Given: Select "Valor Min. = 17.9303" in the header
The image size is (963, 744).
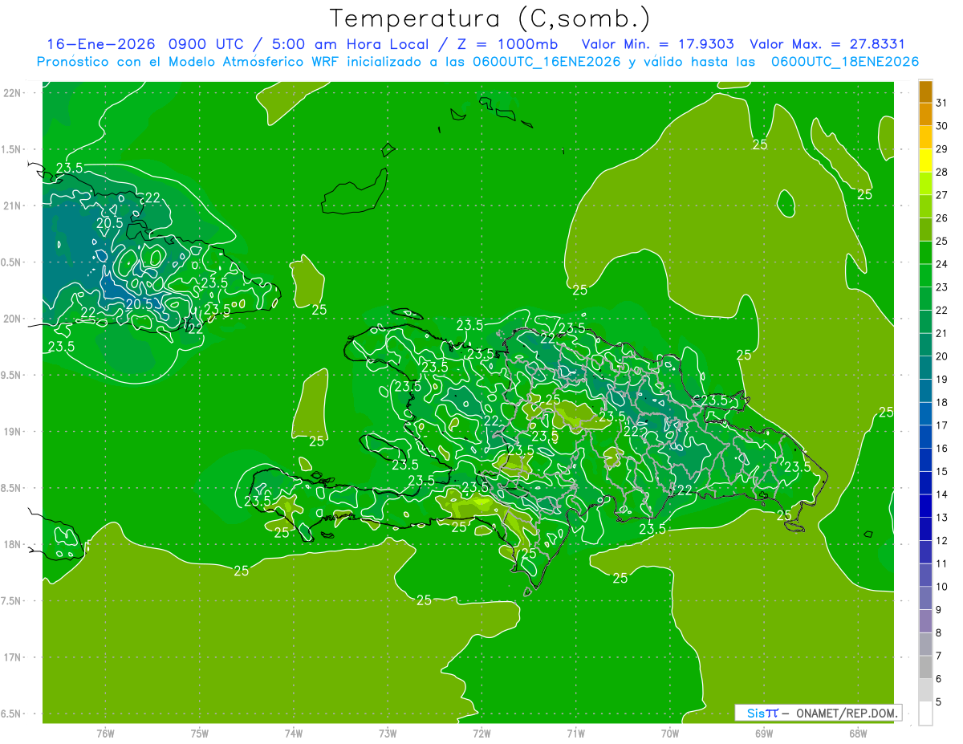Looking at the screenshot, I should click(657, 44).
